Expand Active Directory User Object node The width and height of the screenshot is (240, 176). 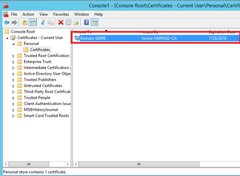tap(13, 74)
